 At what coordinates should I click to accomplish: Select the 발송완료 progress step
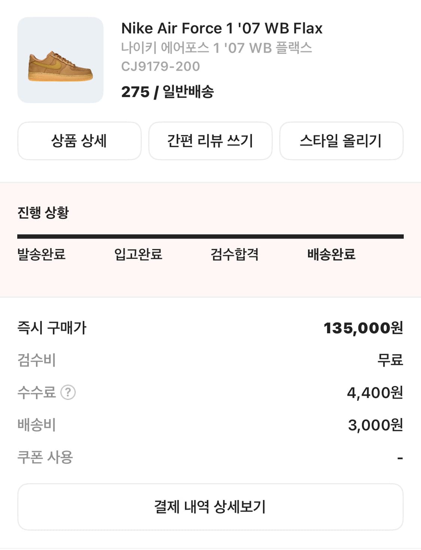(42, 254)
